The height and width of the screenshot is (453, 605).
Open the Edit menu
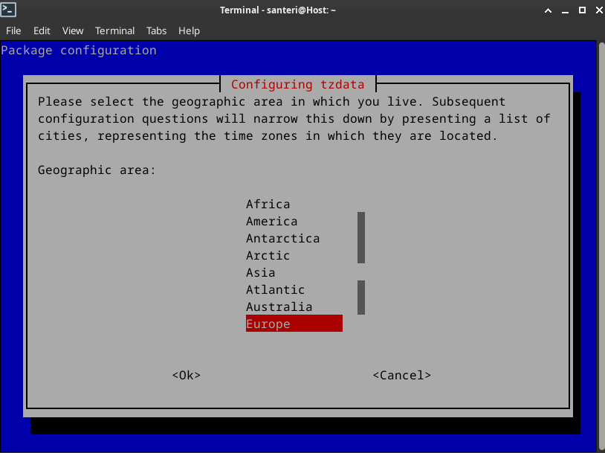click(x=42, y=30)
